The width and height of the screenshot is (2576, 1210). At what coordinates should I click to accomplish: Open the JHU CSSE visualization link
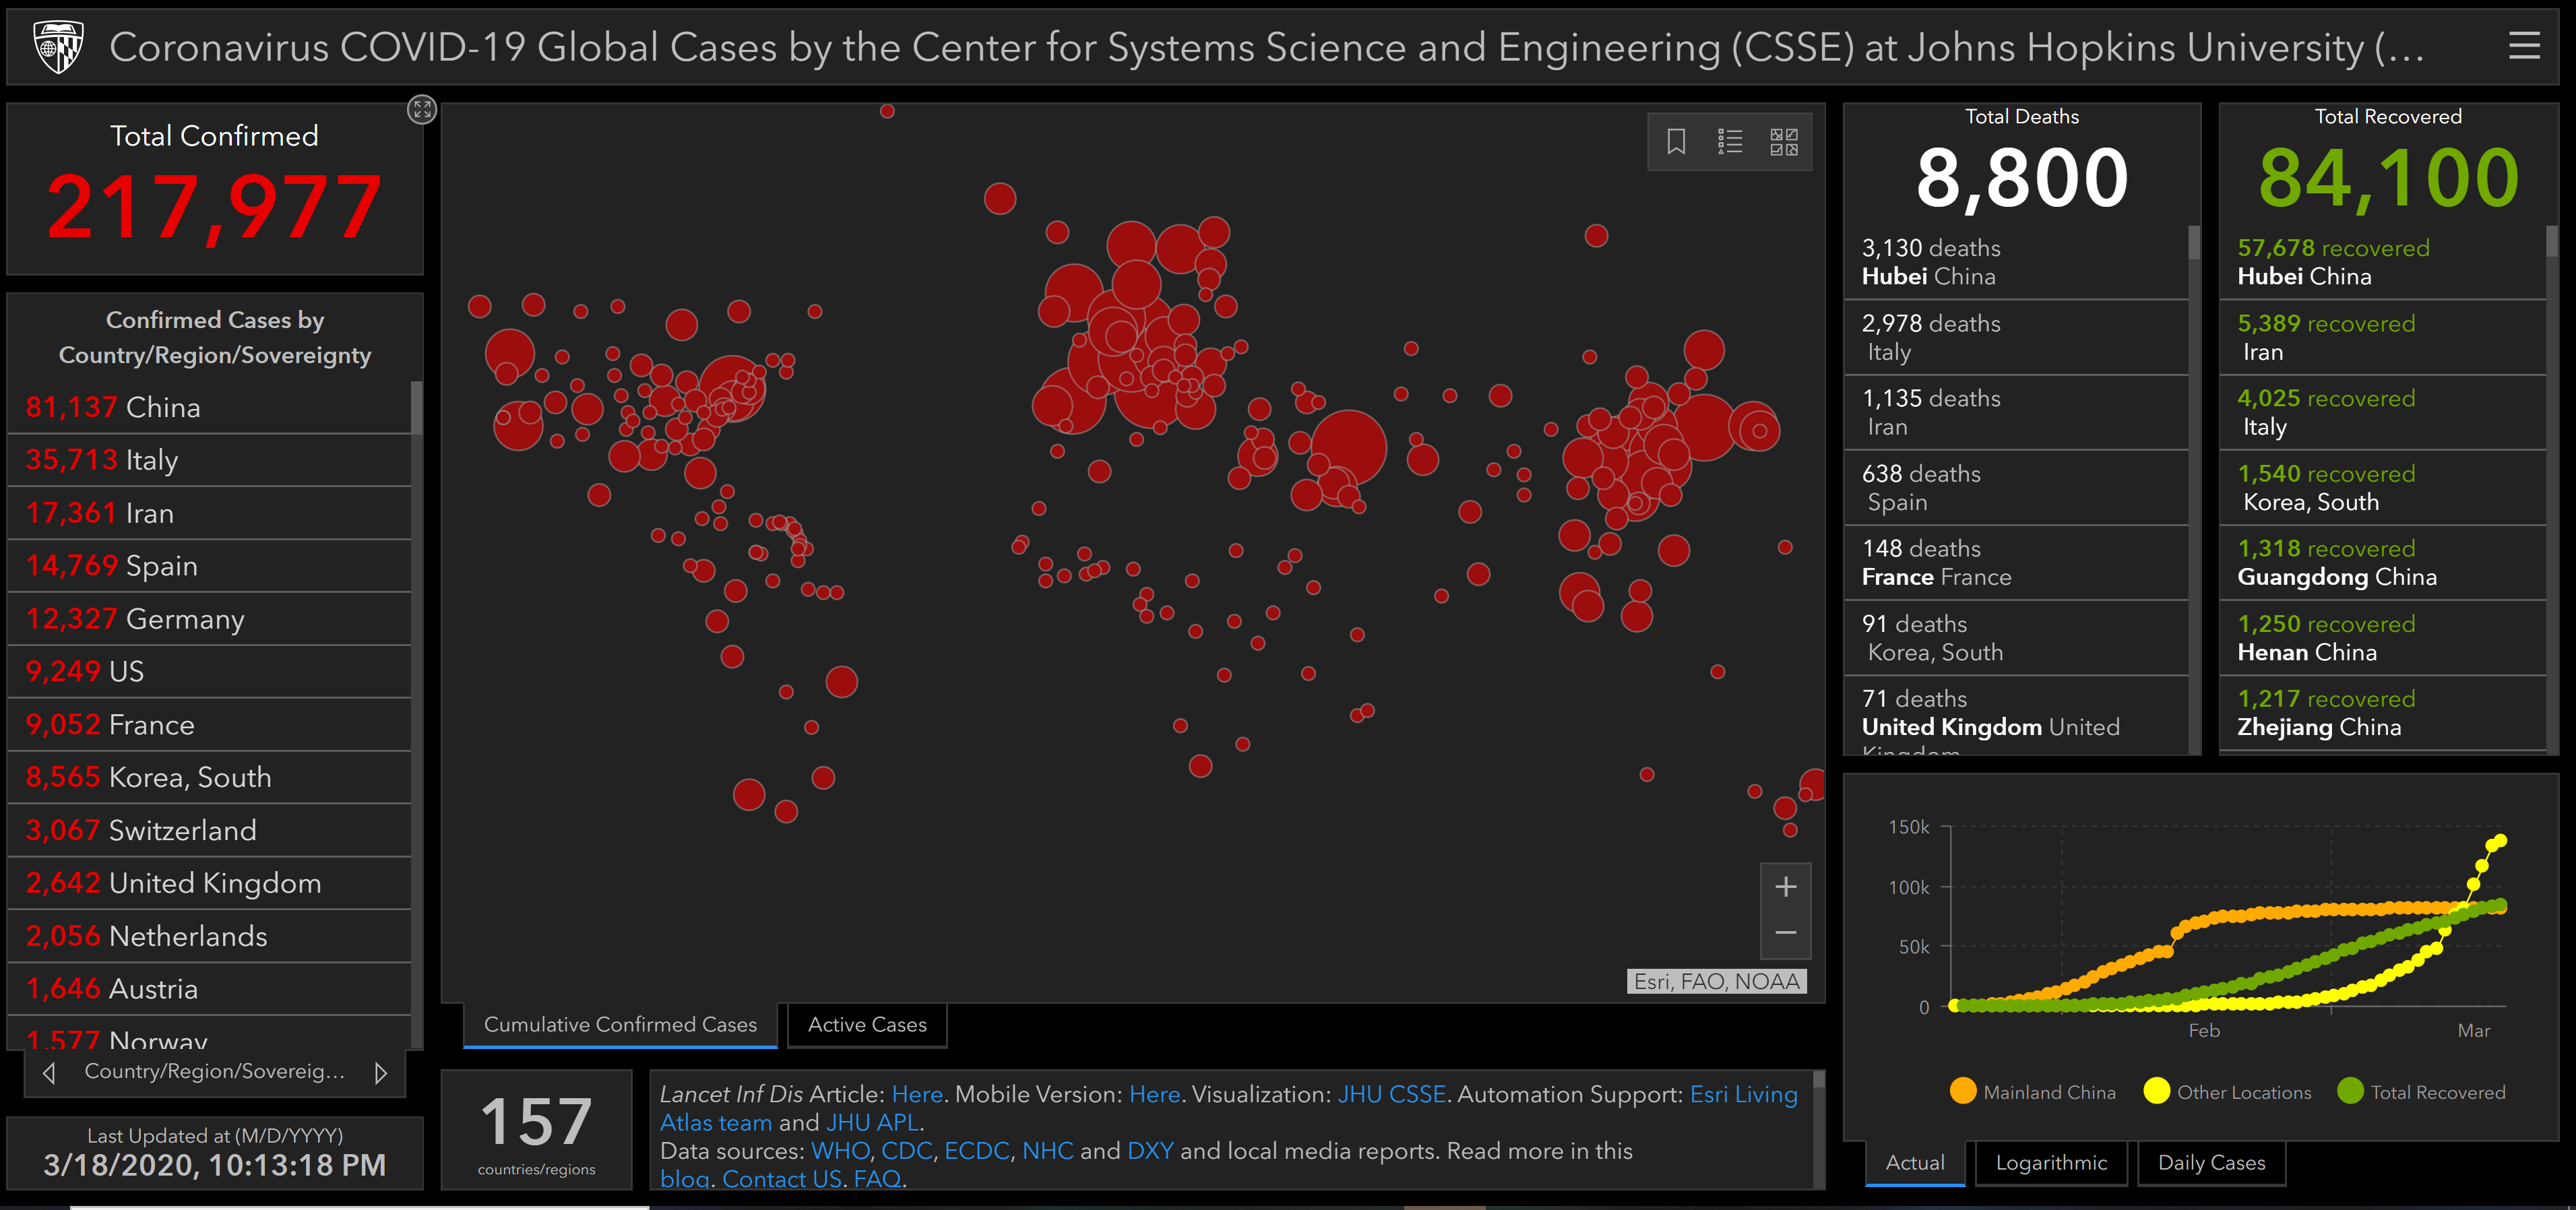click(x=1391, y=1094)
